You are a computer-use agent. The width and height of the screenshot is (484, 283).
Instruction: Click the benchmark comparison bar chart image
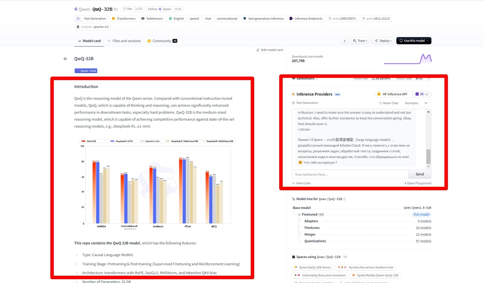(156, 184)
